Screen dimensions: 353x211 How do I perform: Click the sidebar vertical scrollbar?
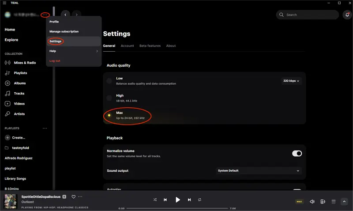(54, 98)
